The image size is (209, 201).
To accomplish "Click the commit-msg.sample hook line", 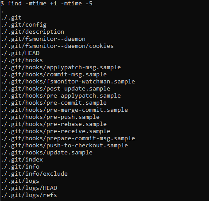I will tap(54, 75).
